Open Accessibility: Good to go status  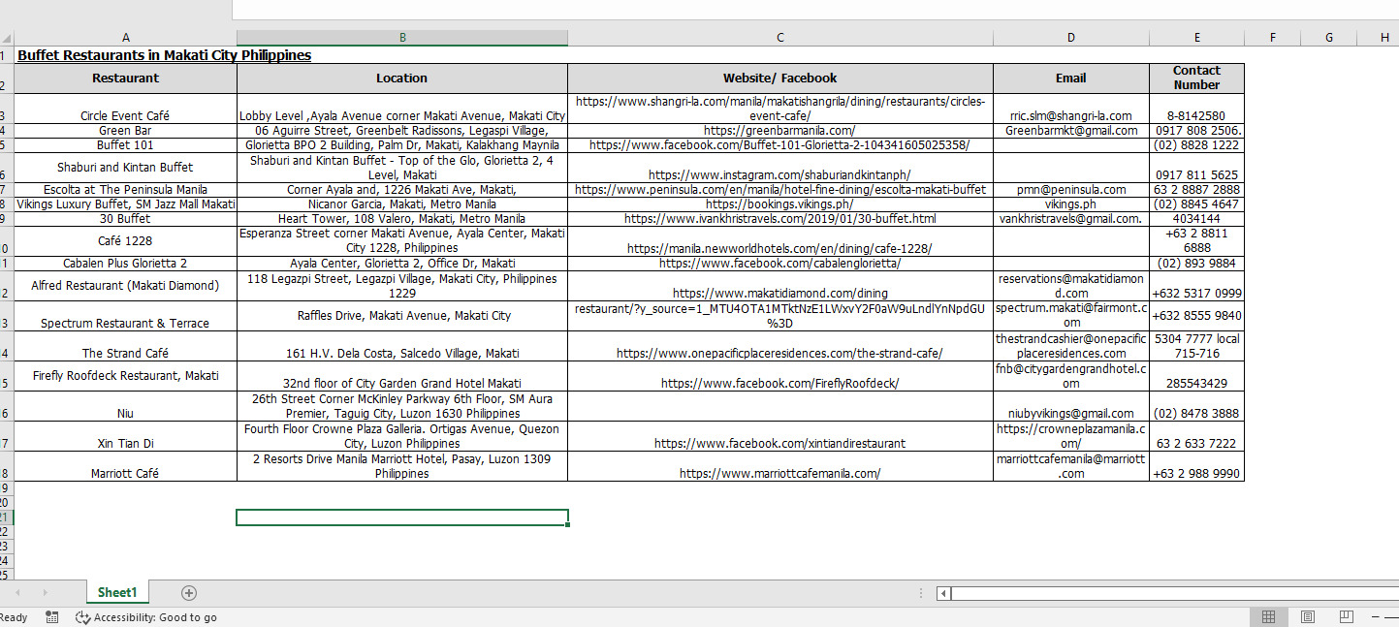point(146,617)
